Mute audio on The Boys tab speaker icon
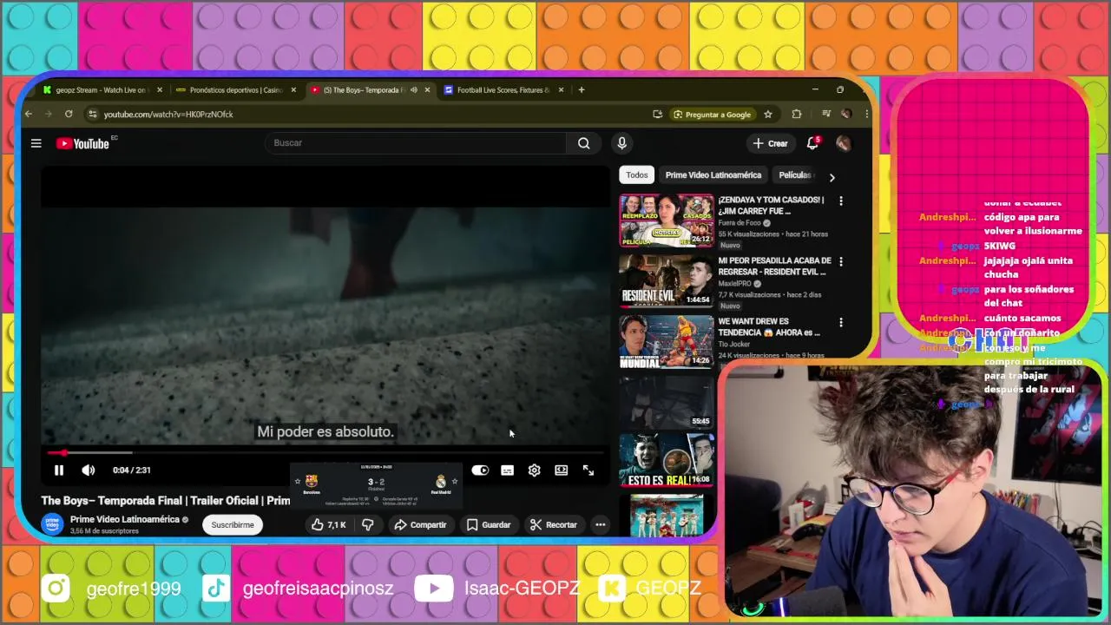The width and height of the screenshot is (1111, 625). click(x=414, y=90)
